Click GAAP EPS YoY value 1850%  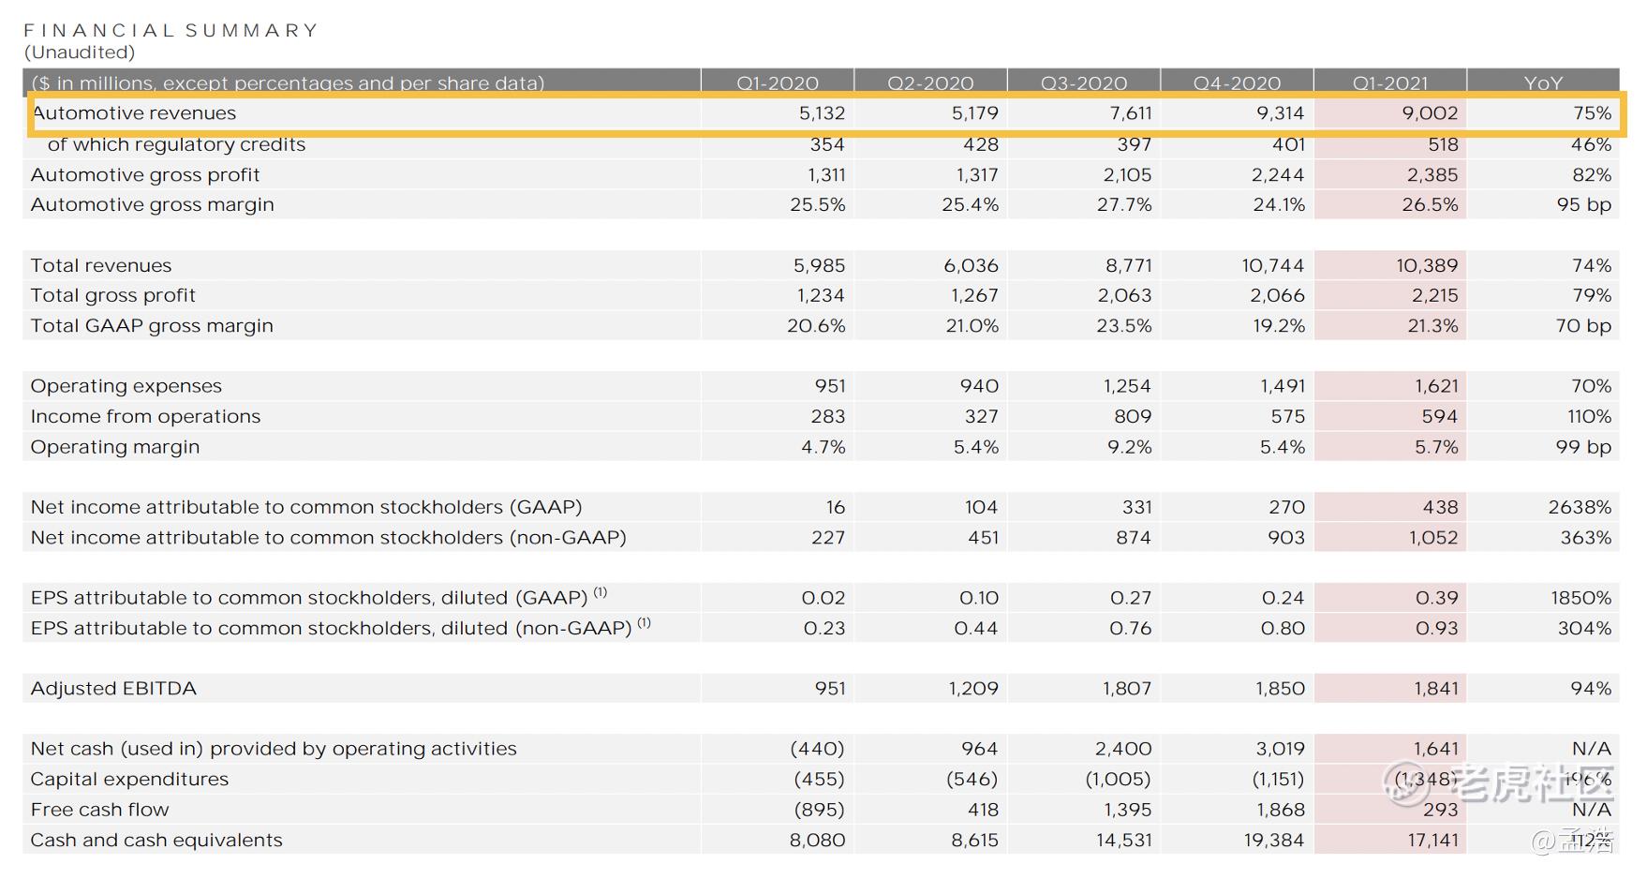pyautogui.click(x=1581, y=598)
